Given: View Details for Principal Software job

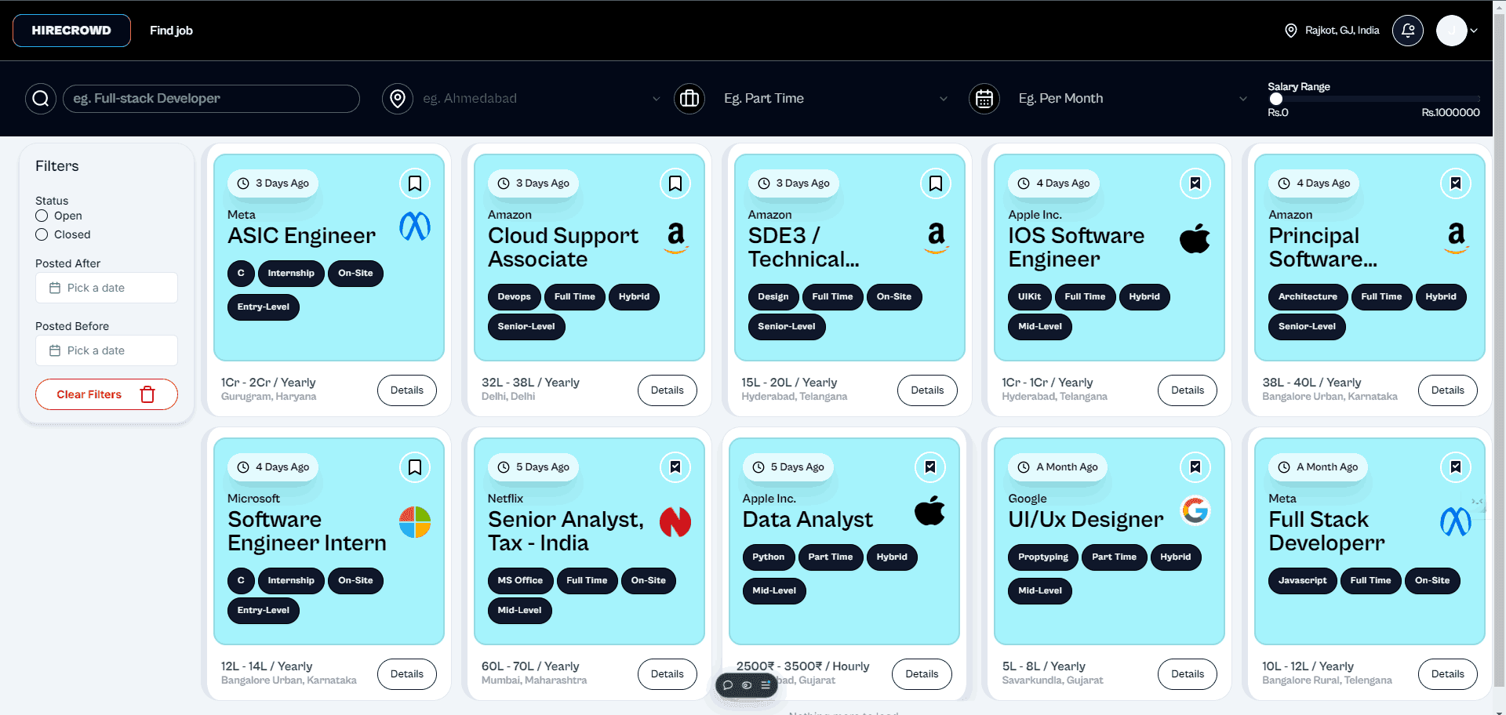Looking at the screenshot, I should click(x=1447, y=390).
